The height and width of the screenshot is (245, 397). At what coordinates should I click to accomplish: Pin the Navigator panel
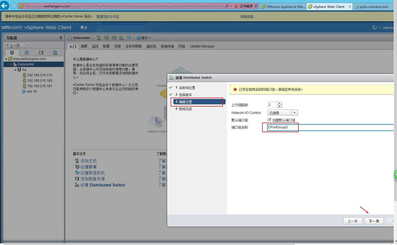click(61, 38)
